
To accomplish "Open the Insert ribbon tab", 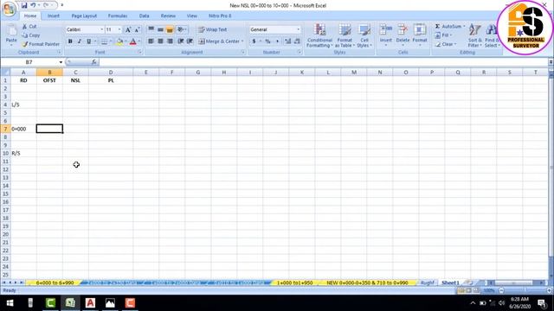I will [x=54, y=16].
